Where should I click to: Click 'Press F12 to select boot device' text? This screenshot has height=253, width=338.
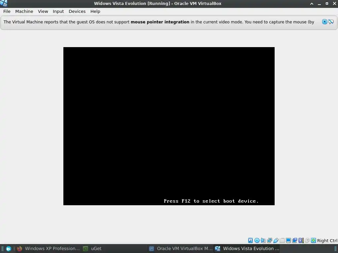(211, 201)
